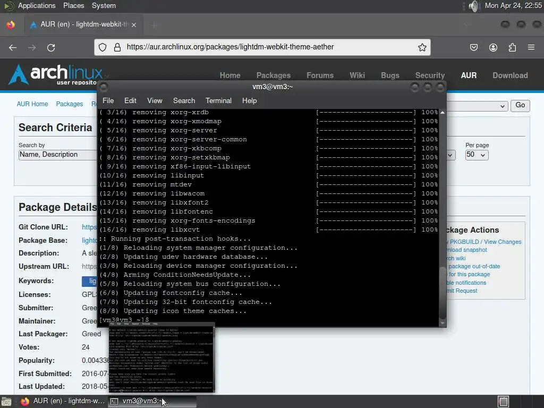This screenshot has width=544, height=408.
Task: Open the Places menu in the top panel
Action: point(73,5)
